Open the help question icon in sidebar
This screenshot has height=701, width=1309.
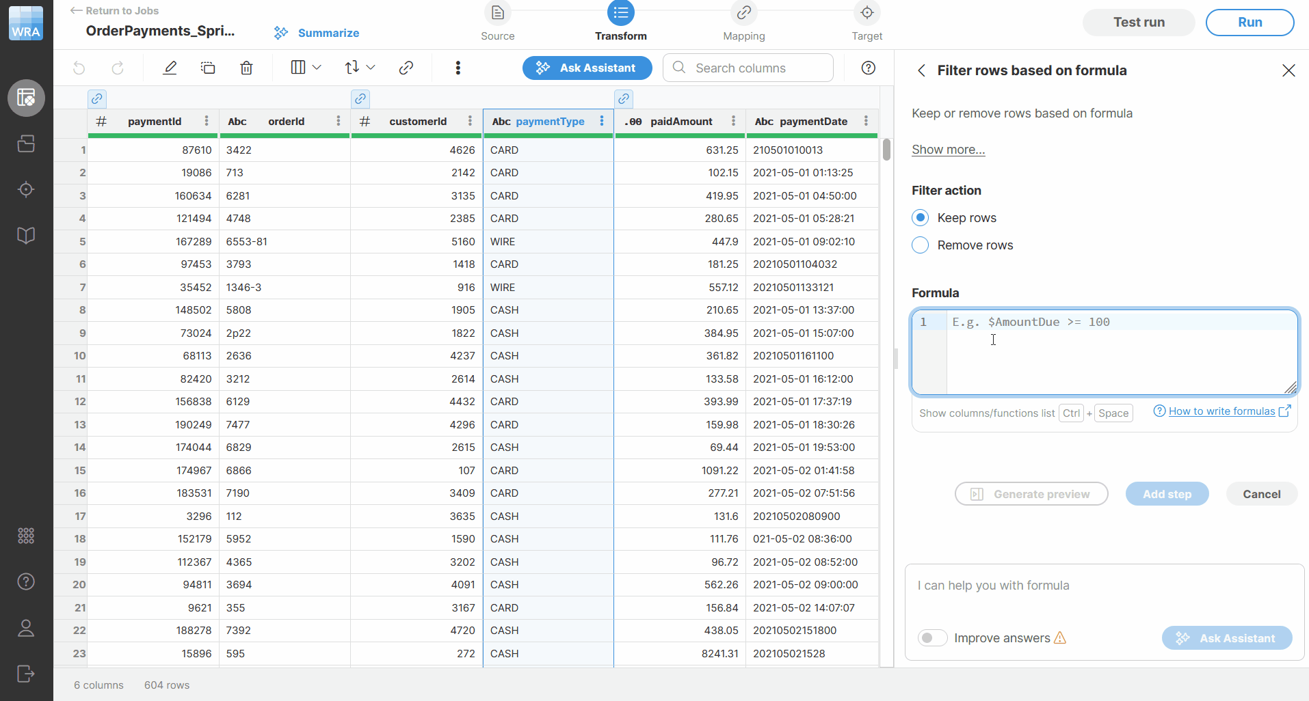tap(26, 581)
